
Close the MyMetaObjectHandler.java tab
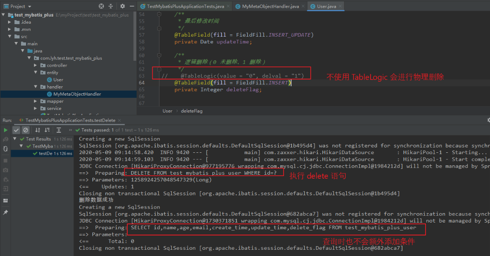[x=303, y=6]
